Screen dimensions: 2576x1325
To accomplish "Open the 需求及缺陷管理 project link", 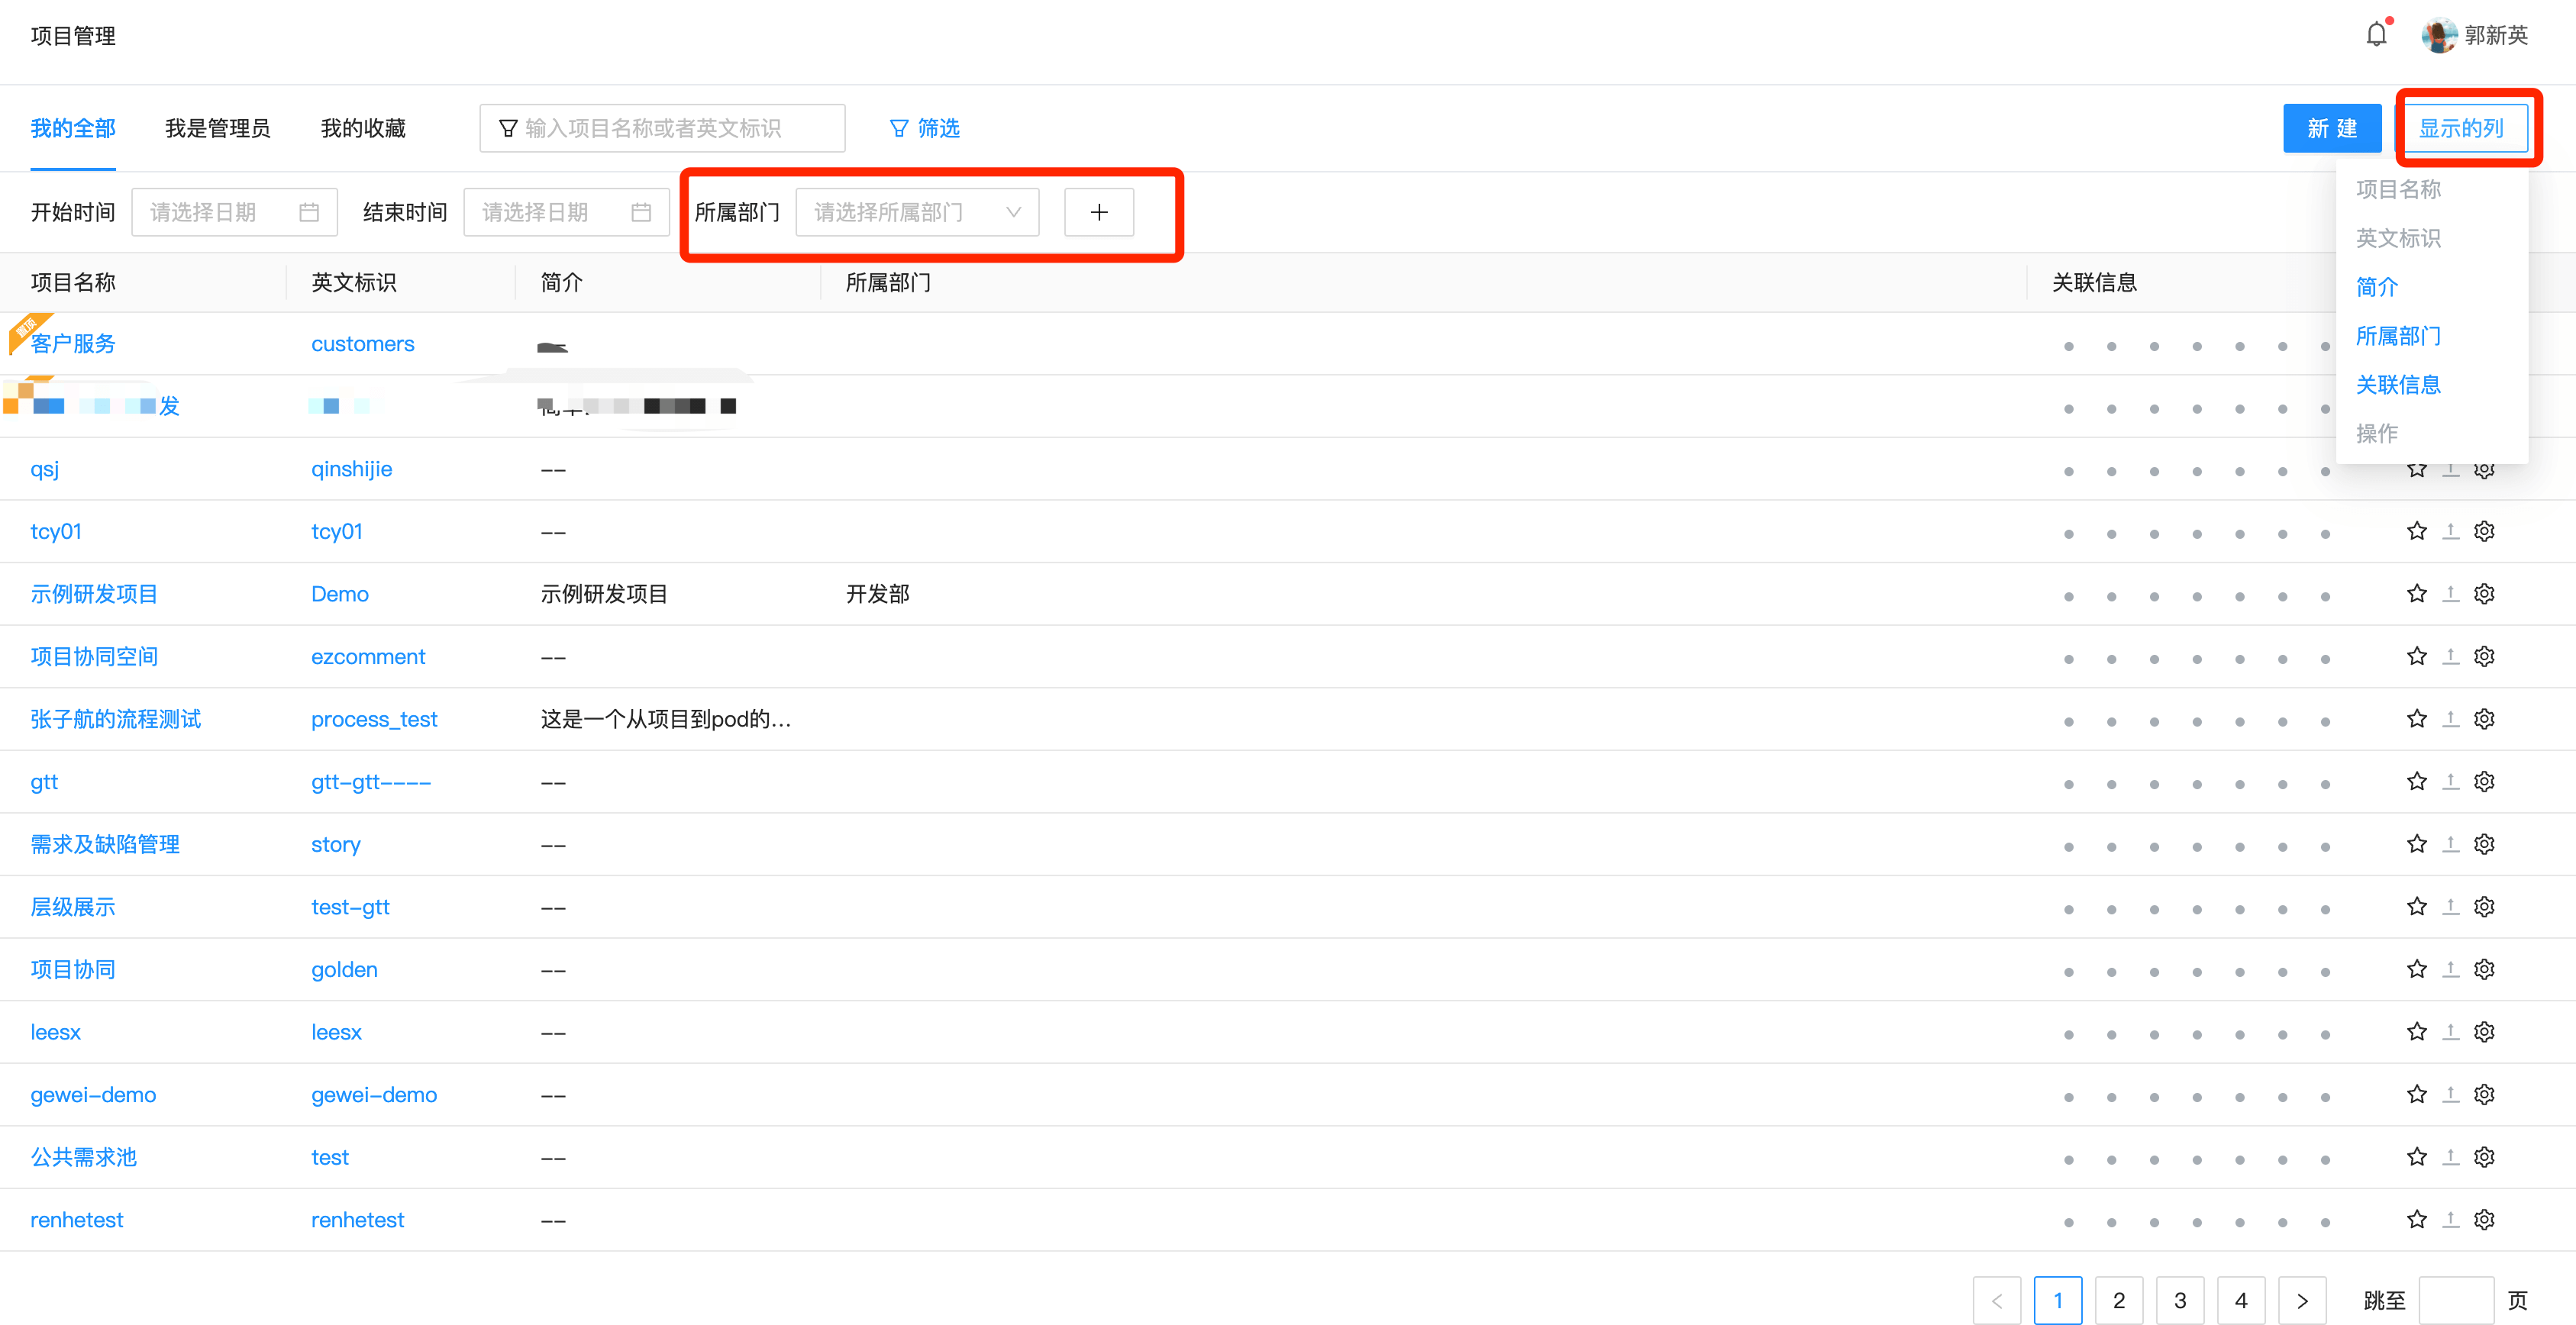I will tap(105, 844).
